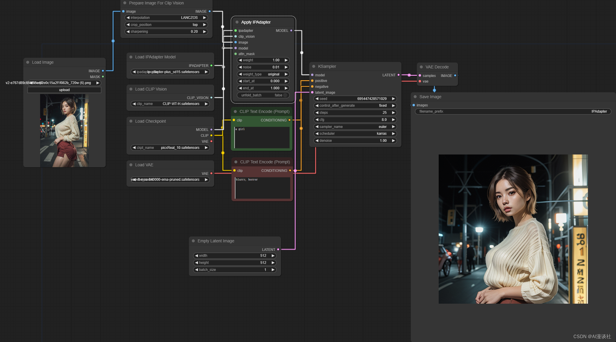616x342 pixels.
Task: Click the Load Image node collapse dot
Action: tap(28, 62)
